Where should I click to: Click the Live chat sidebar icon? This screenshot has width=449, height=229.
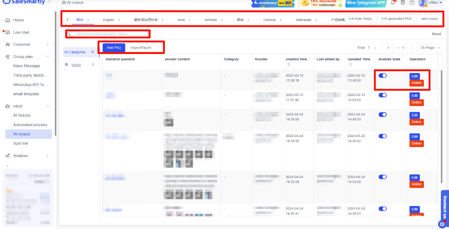tap(8, 32)
